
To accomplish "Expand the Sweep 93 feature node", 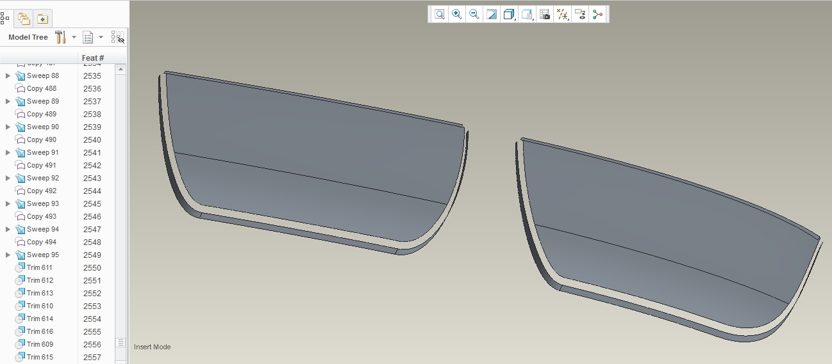I will [x=8, y=203].
